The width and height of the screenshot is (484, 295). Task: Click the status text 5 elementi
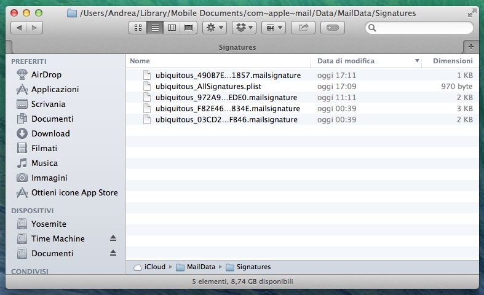(242, 281)
